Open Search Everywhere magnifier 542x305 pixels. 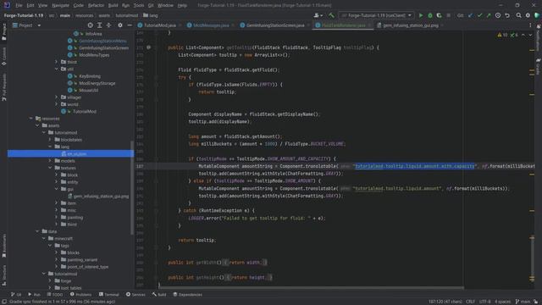click(518, 15)
